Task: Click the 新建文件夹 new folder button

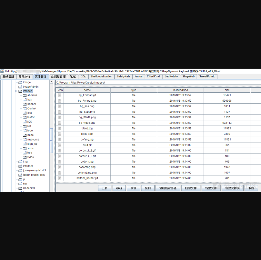Action: 232,188
